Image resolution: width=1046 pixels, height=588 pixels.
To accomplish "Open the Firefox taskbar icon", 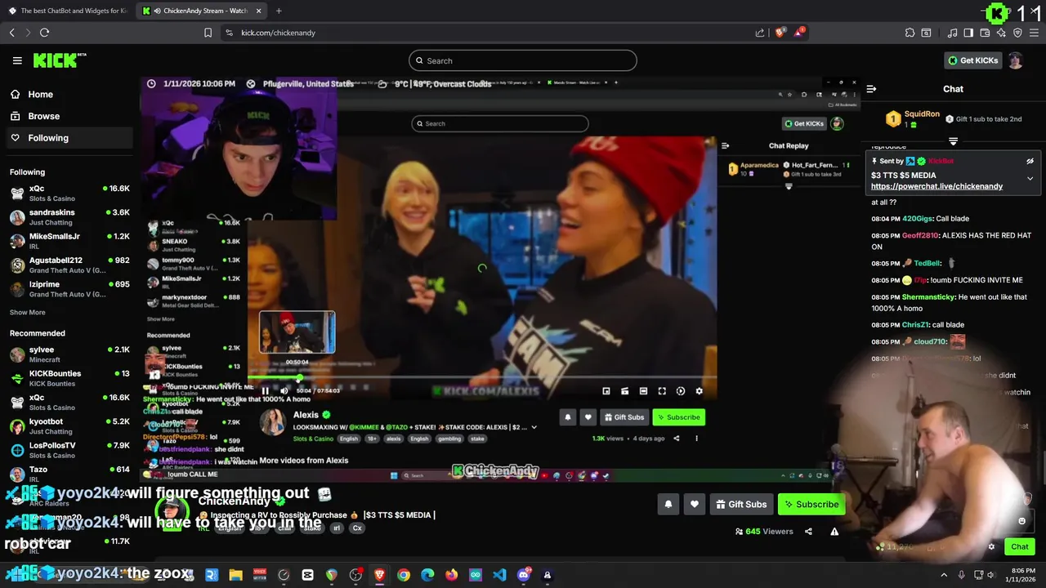I will [451, 575].
